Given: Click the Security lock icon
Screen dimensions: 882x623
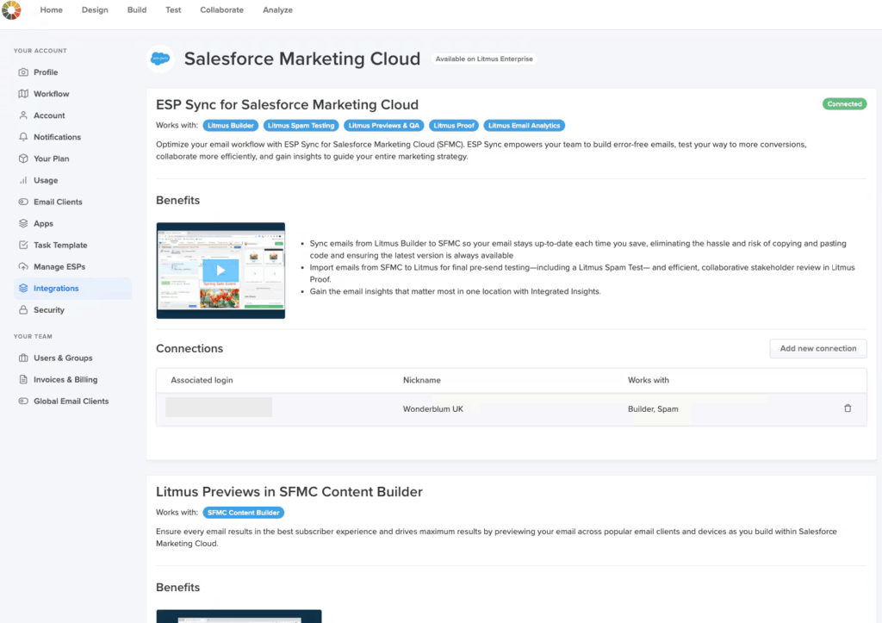Looking at the screenshot, I should 23,310.
